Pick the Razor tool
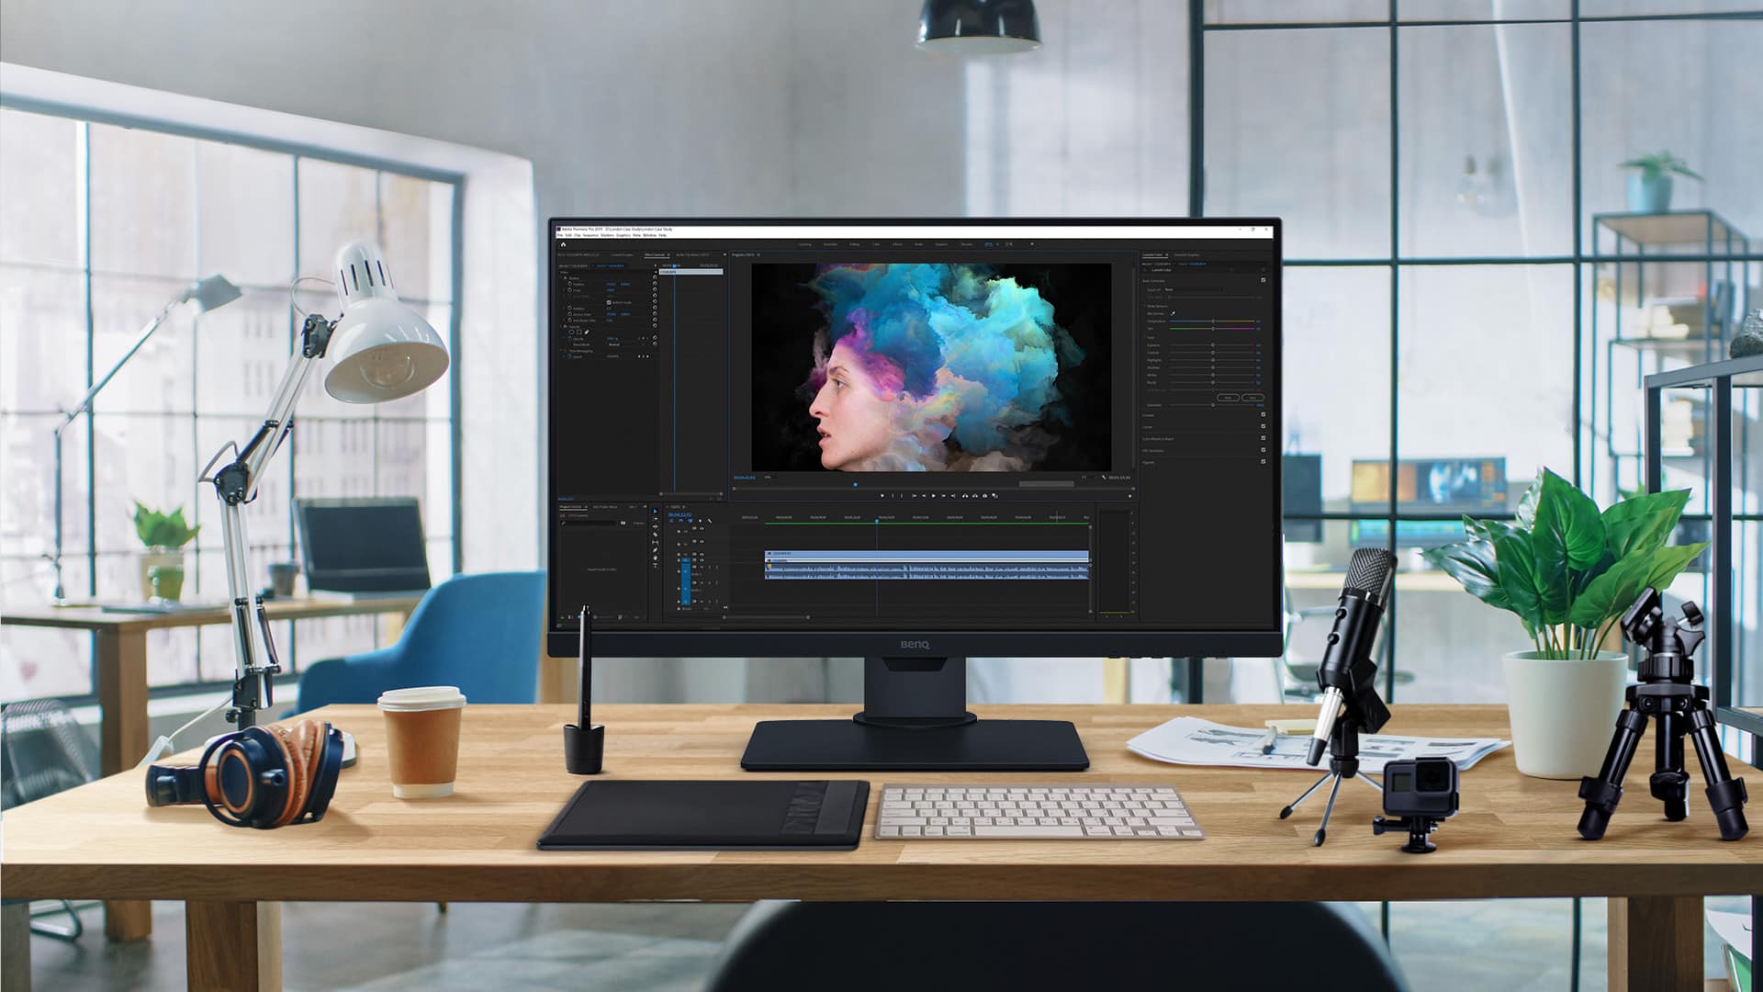This screenshot has height=992, width=1763. point(656,535)
